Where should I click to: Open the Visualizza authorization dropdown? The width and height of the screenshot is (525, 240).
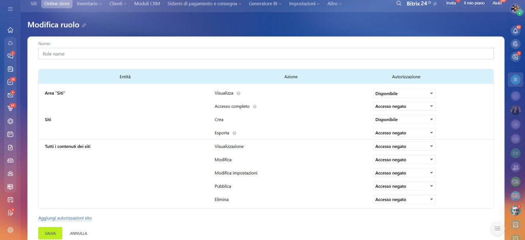(404, 93)
